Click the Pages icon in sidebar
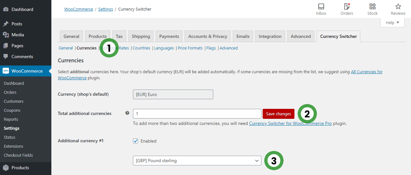The image size is (411, 175). (6, 46)
